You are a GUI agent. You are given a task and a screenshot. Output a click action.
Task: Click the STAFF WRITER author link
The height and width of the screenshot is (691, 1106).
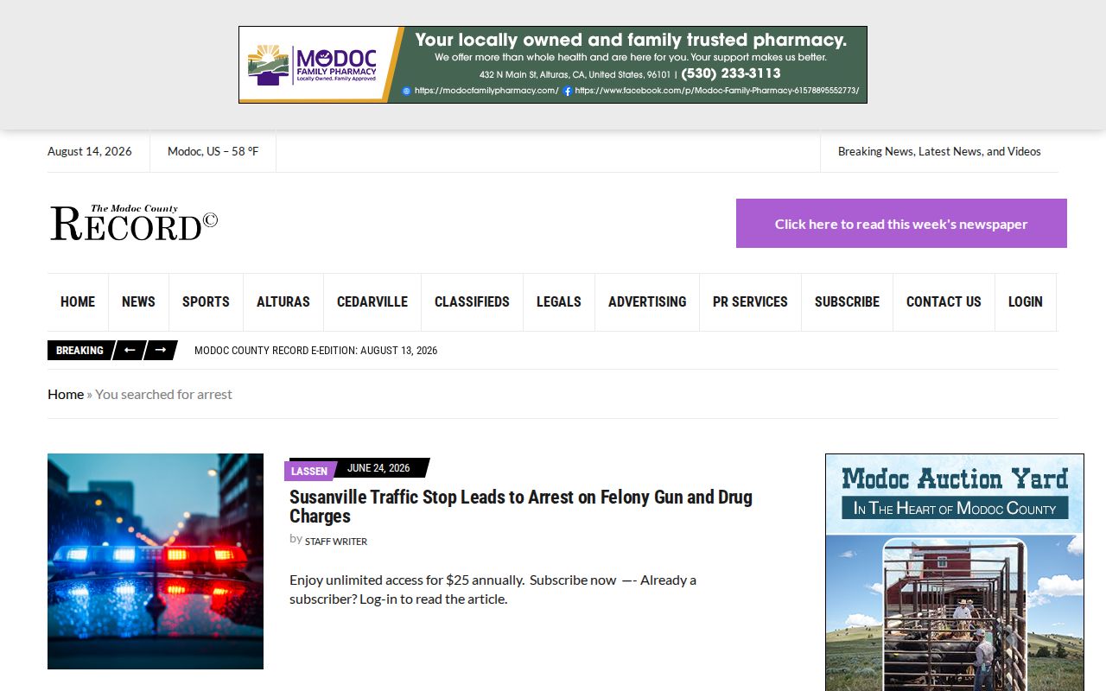tap(336, 542)
